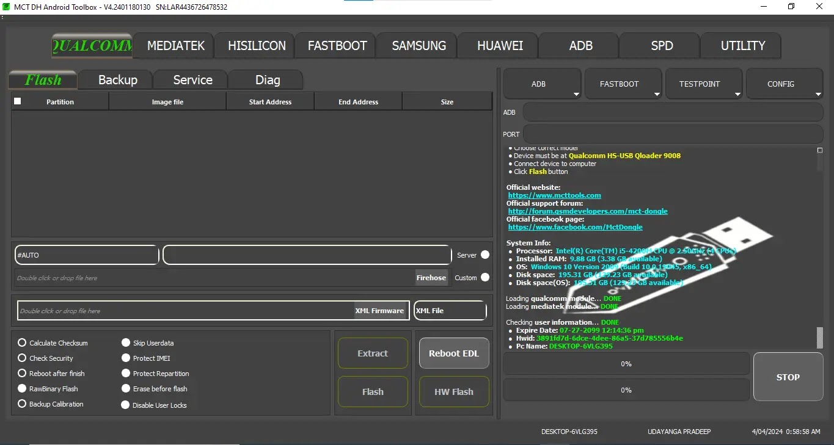Click the Firehose browse button
This screenshot has width=834, height=445.
tap(431, 278)
